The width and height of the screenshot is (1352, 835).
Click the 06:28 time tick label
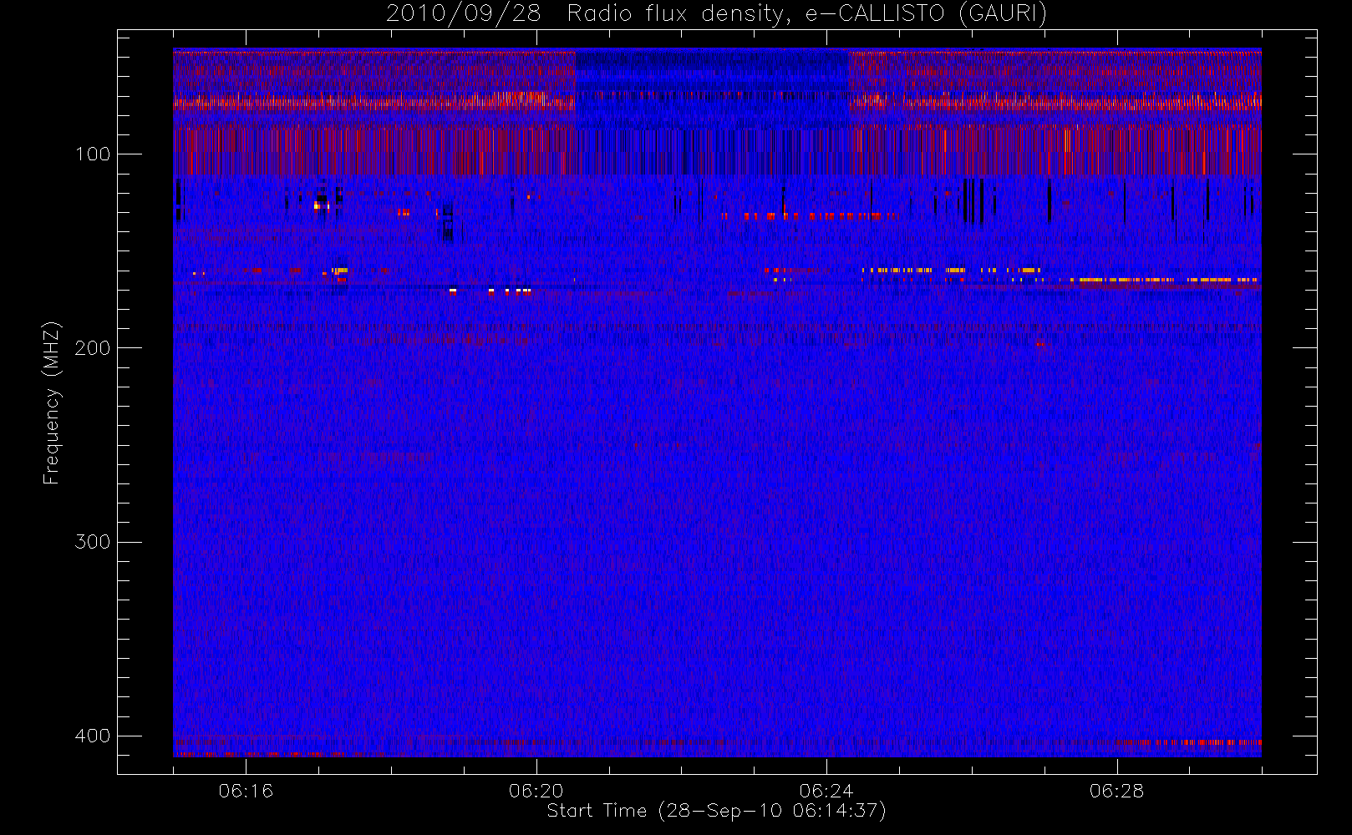(1116, 791)
